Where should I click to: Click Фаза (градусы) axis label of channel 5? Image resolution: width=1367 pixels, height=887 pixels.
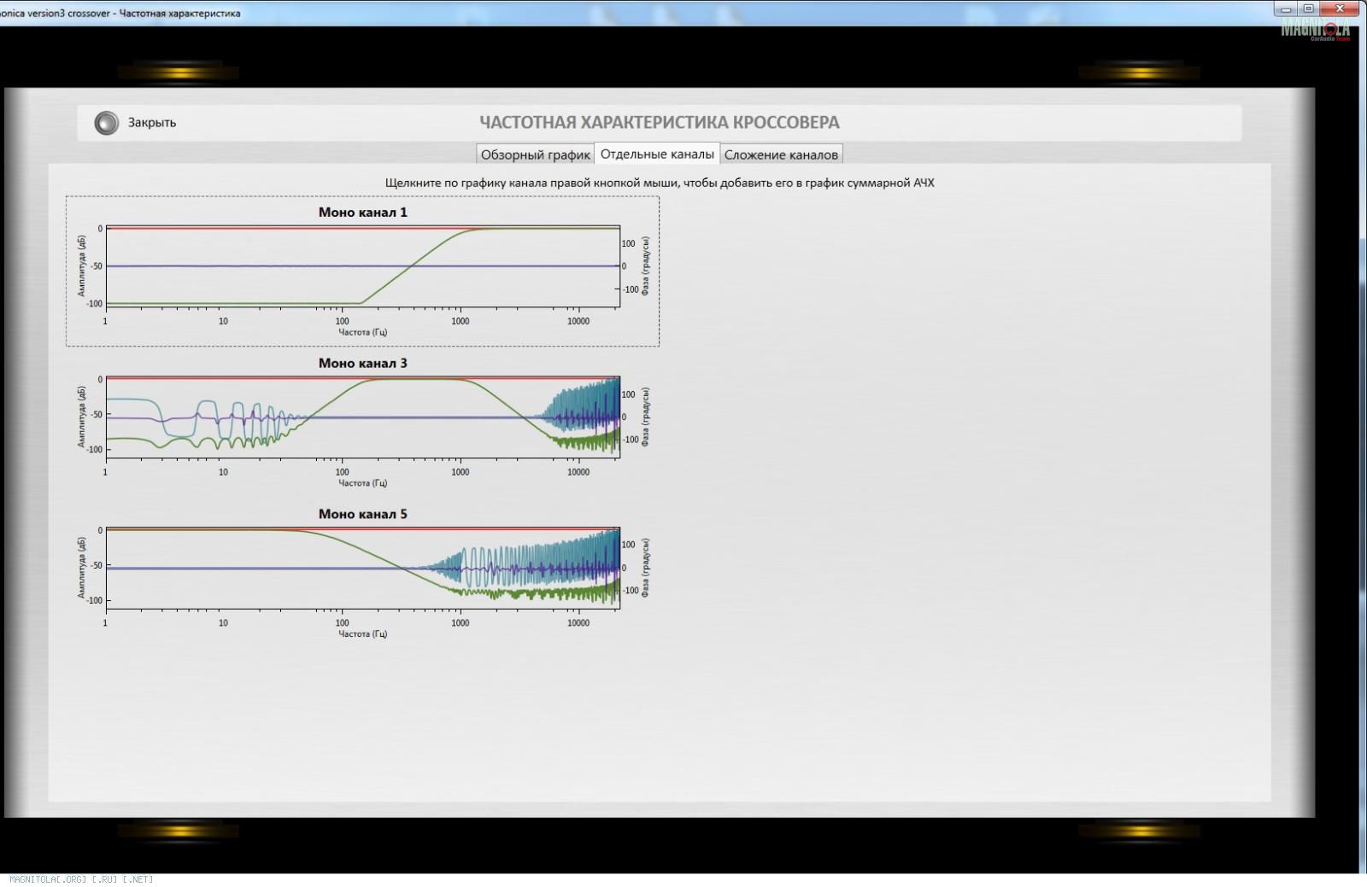click(645, 568)
